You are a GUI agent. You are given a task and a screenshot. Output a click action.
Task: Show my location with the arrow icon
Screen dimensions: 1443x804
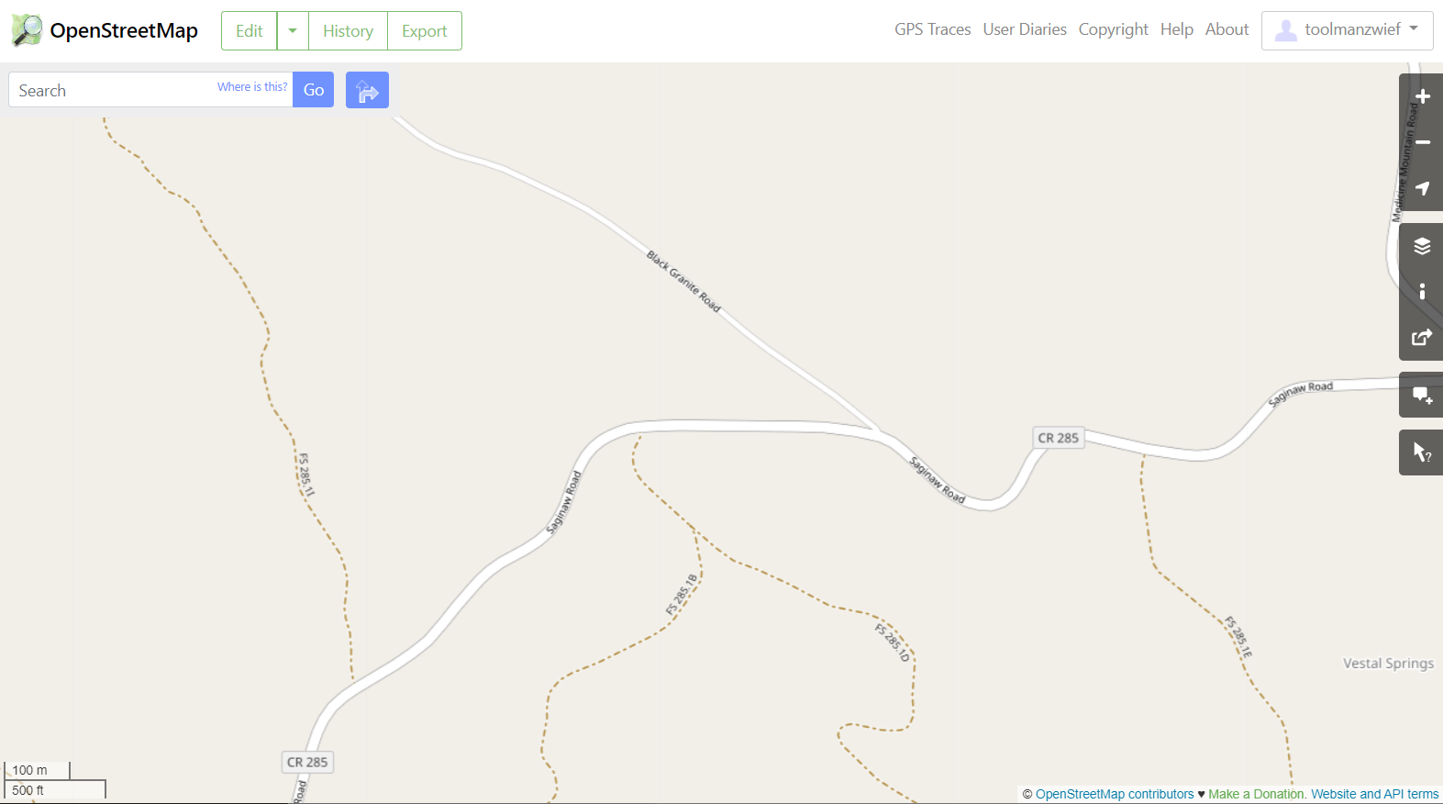coord(1422,188)
